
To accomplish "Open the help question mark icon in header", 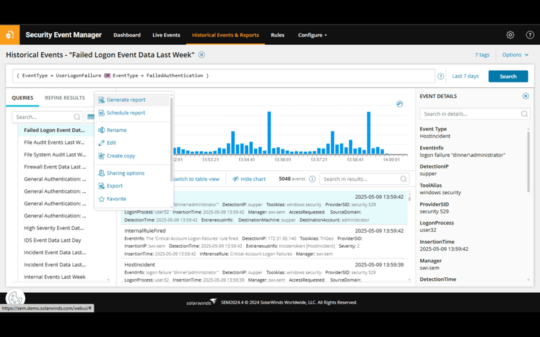I will [x=529, y=35].
